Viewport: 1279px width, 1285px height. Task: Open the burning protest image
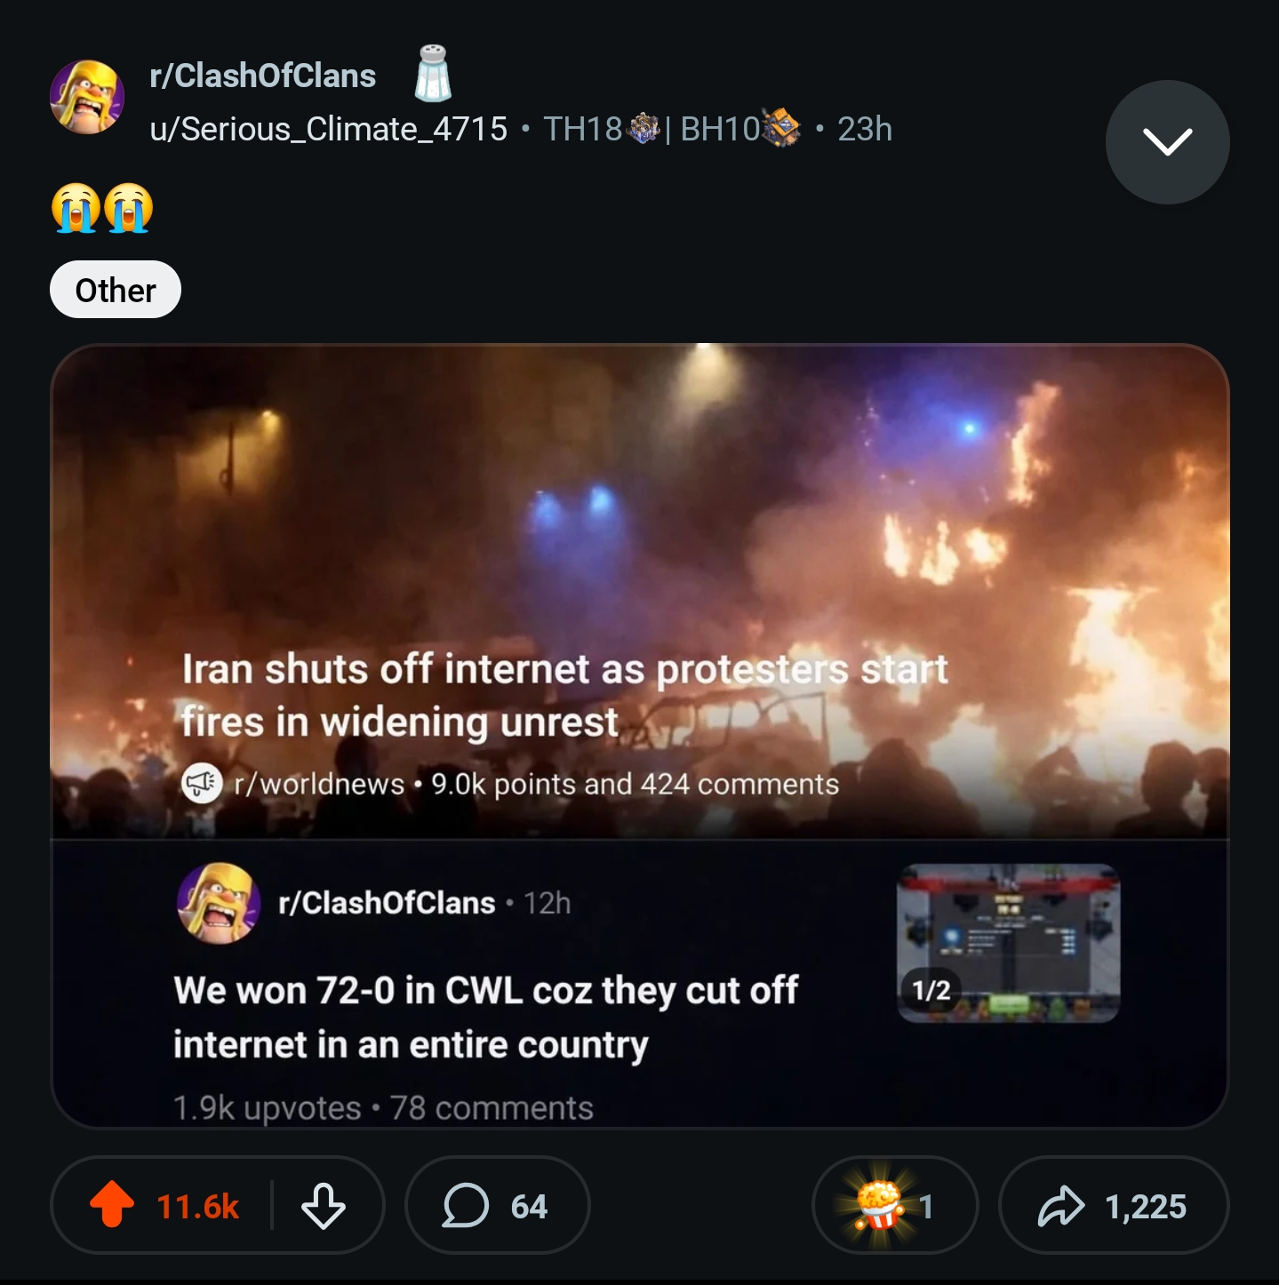[x=640, y=498]
